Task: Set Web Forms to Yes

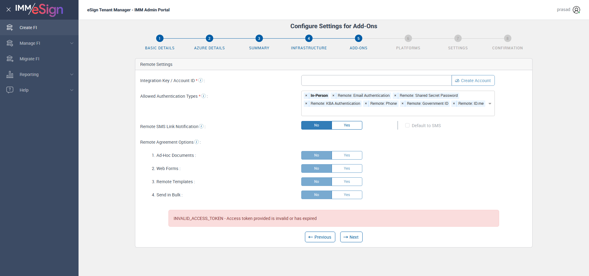Action: (347, 168)
